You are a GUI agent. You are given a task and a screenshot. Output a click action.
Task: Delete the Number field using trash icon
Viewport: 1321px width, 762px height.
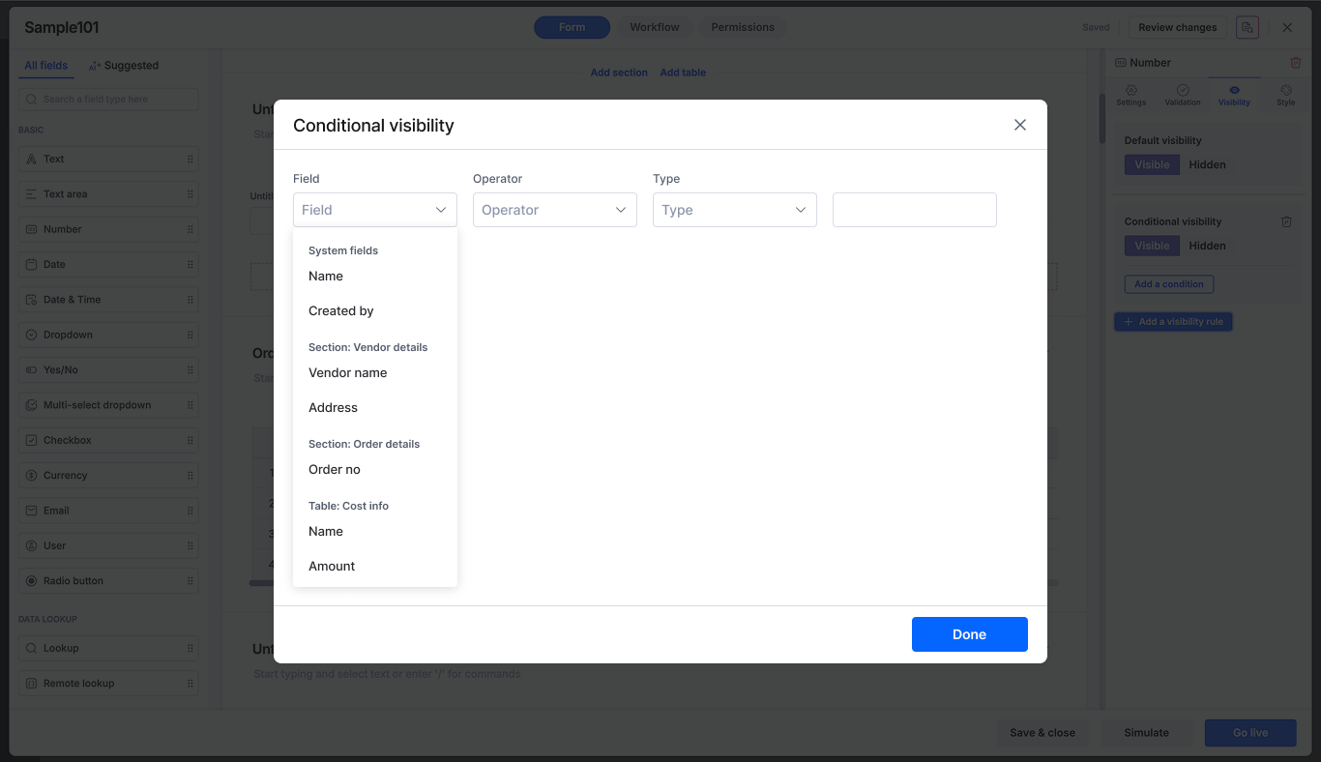pyautogui.click(x=1296, y=63)
